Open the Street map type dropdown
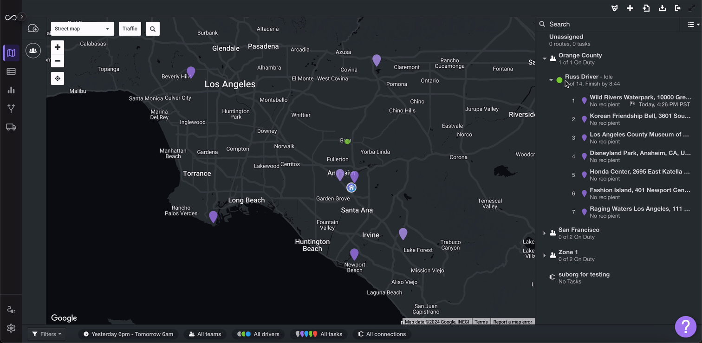702x343 pixels. pos(83,29)
